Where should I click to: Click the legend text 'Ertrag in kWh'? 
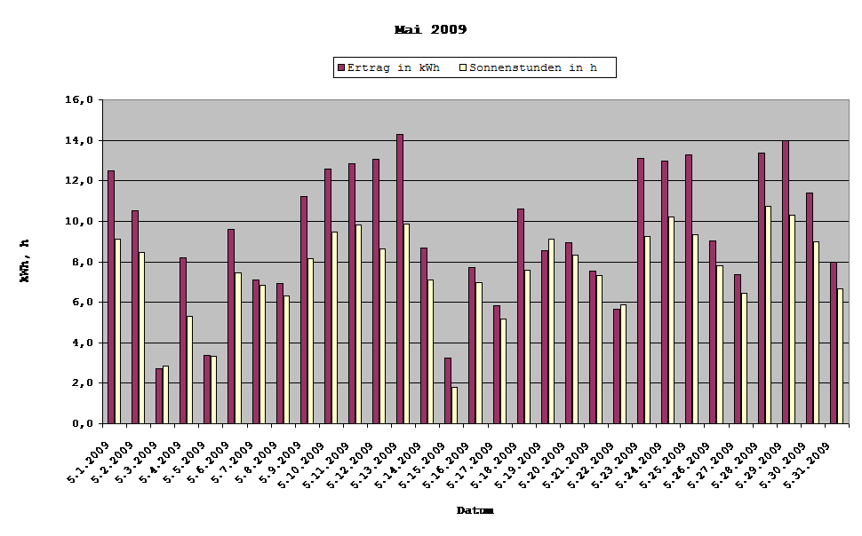click(x=395, y=67)
